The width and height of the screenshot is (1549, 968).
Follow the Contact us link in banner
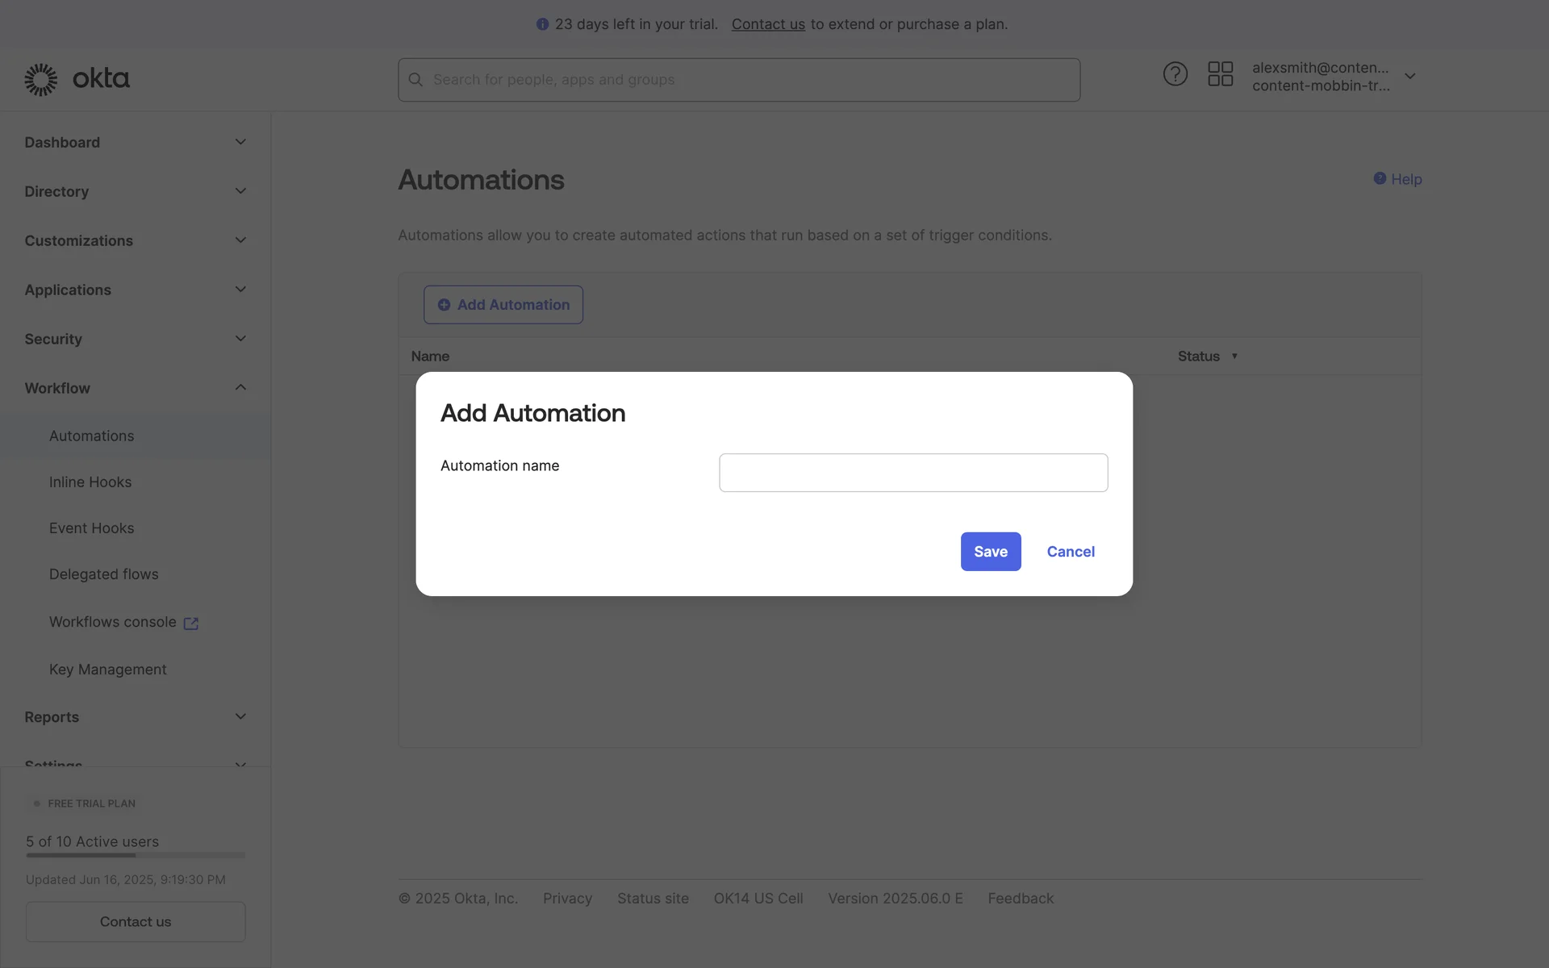click(x=767, y=24)
